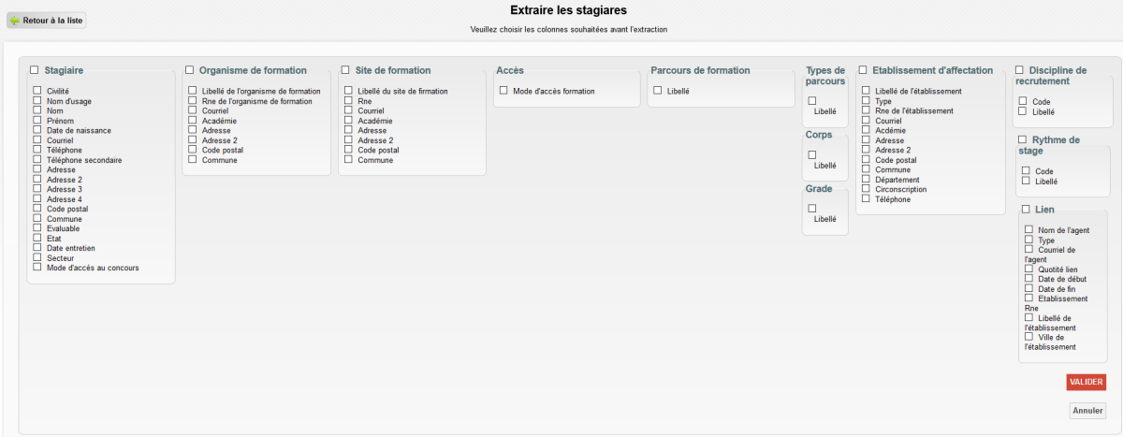The height and width of the screenshot is (437, 1123).
Task: Click the Retour à la liste button
Action: [x=47, y=20]
